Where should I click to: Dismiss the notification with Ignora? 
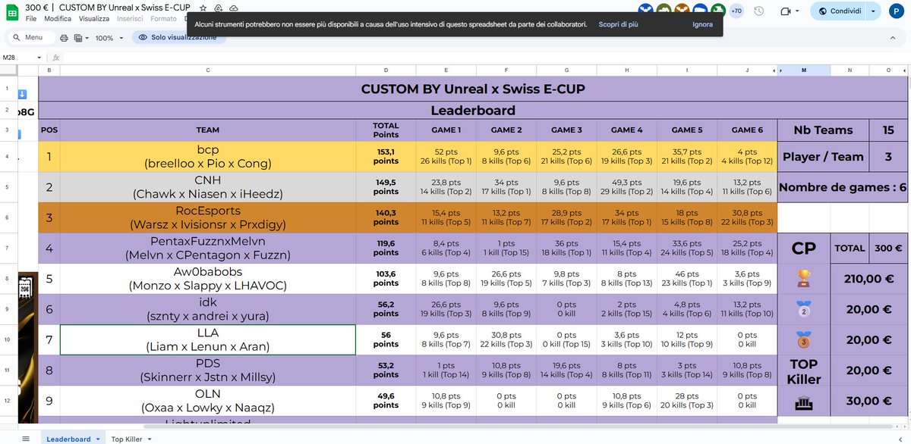pos(702,24)
